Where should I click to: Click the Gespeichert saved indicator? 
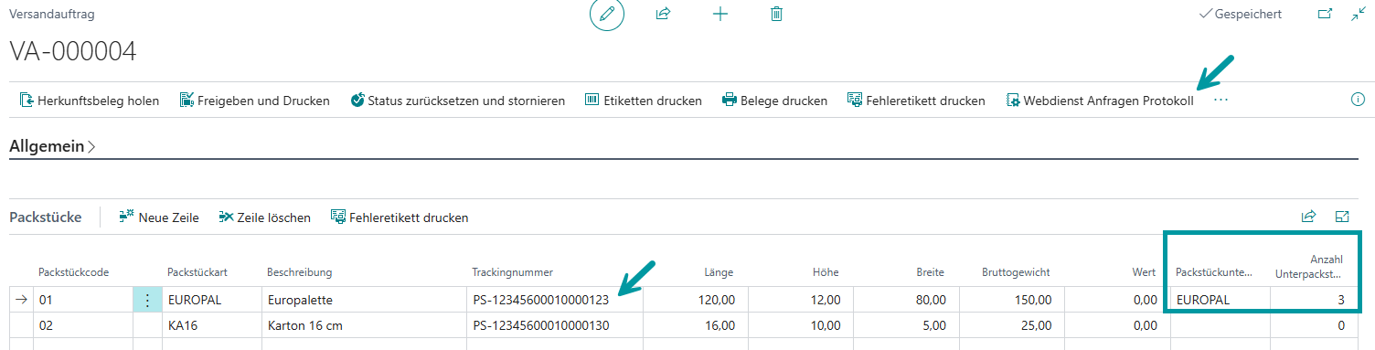pyautogui.click(x=1240, y=15)
